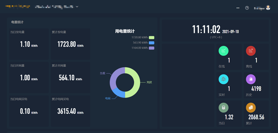Toggle the purple 1164.00 kWh legend swatch

tap(152, 48)
